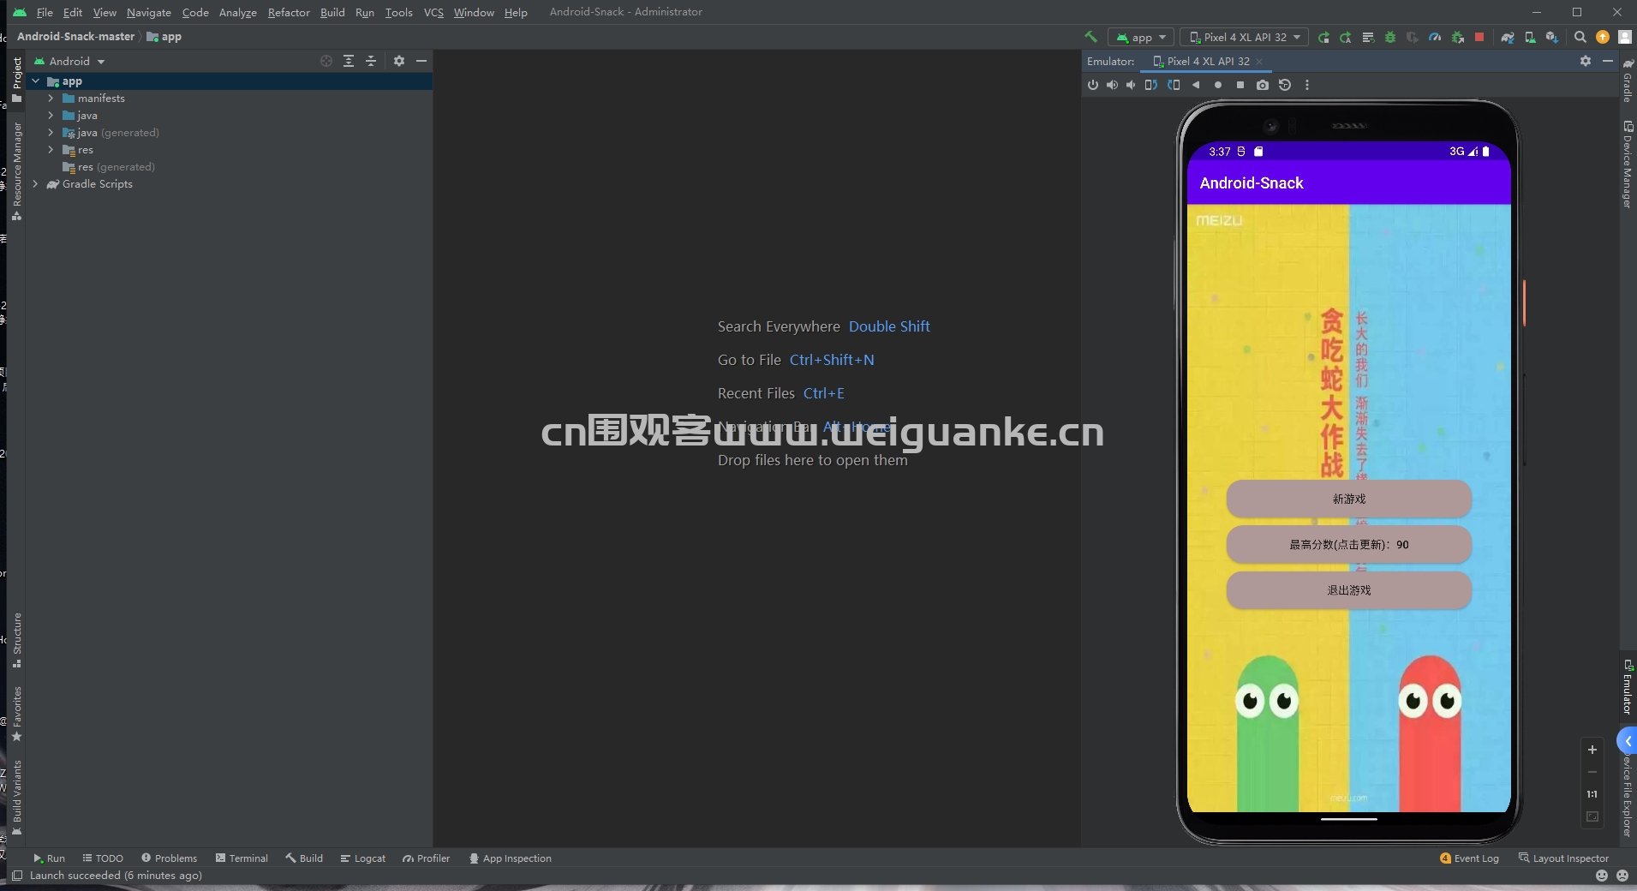Screen dimensions: 1637x891
Task: Click Attach Debugger to Android Process icon
Action: point(1457,37)
